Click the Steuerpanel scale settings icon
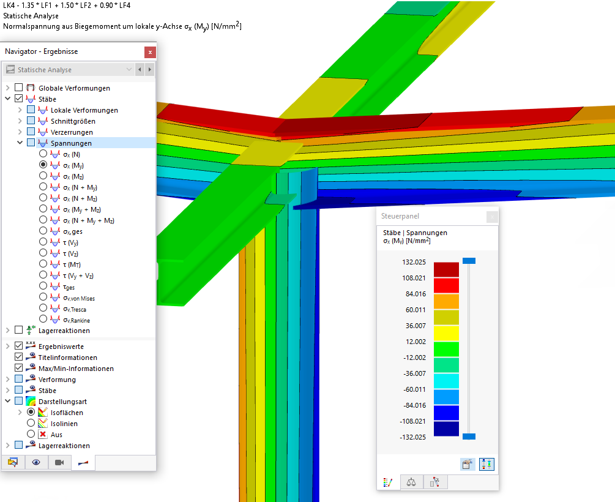The image size is (615, 502). [486, 464]
